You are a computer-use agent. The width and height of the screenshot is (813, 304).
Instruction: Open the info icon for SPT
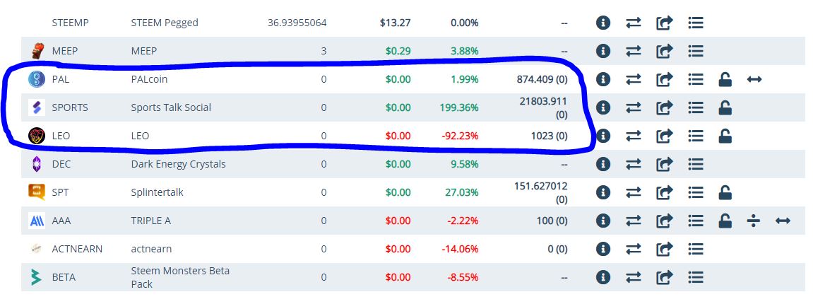click(x=603, y=192)
